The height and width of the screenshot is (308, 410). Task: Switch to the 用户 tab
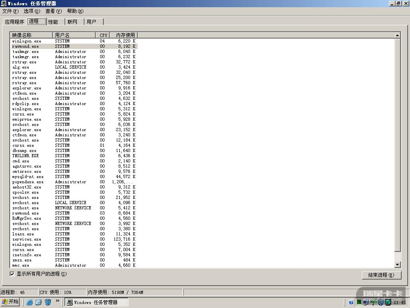[x=94, y=22]
